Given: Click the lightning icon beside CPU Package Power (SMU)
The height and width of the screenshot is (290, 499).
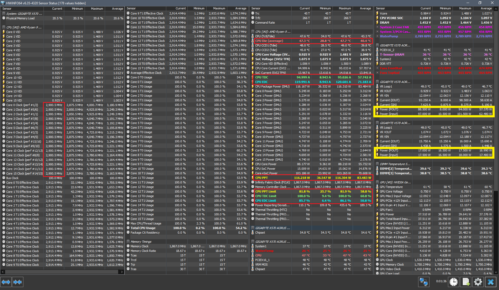Looking at the screenshot, I should click(x=253, y=86).
